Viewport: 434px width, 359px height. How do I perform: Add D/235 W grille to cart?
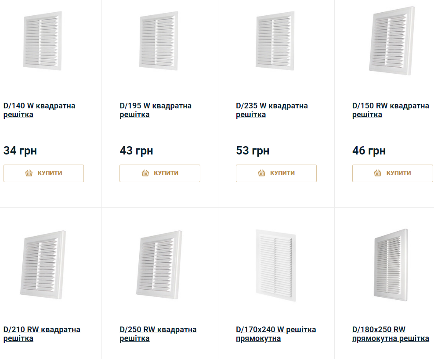click(276, 173)
